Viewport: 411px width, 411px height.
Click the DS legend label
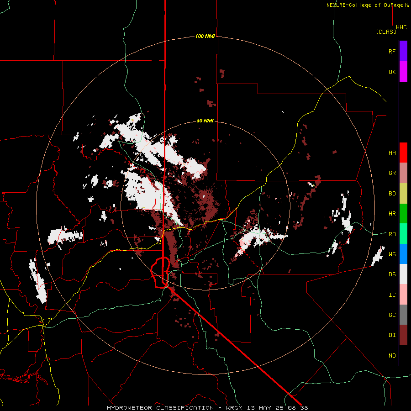tap(392, 274)
